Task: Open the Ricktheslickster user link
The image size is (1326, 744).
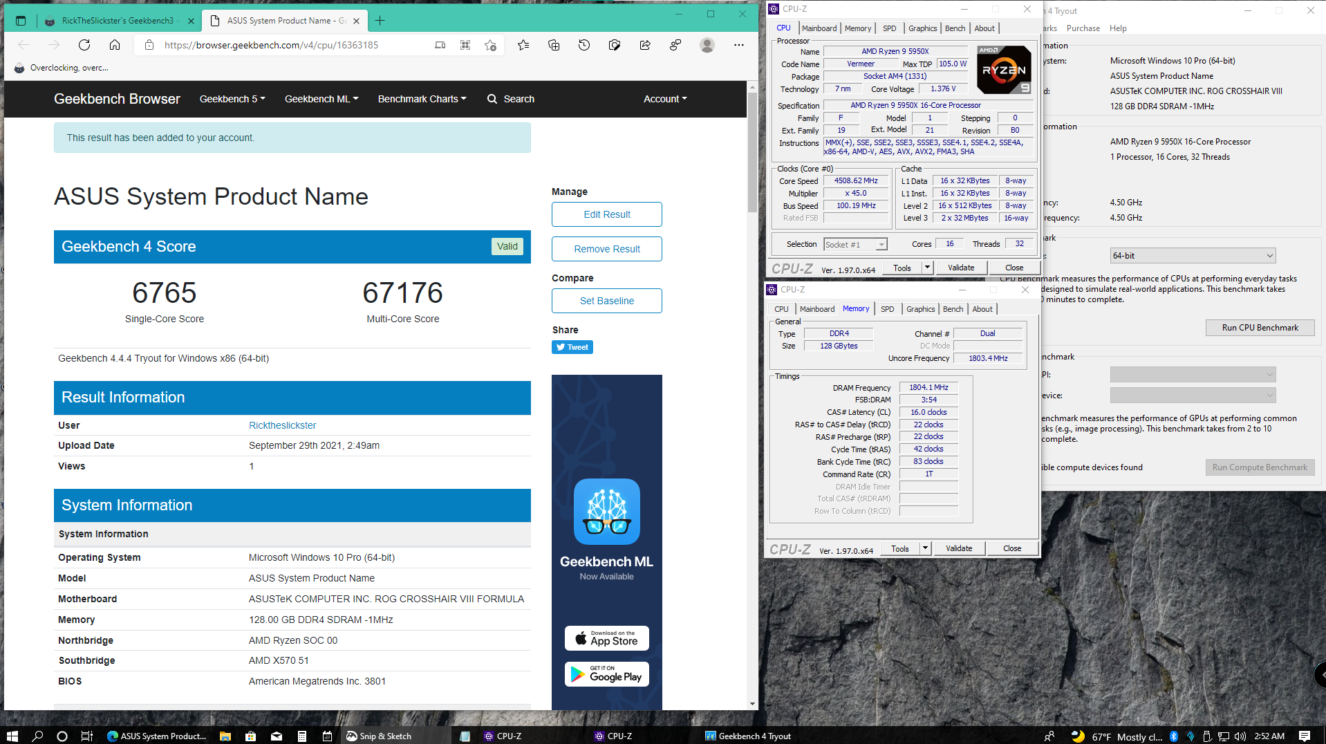Action: click(x=282, y=425)
